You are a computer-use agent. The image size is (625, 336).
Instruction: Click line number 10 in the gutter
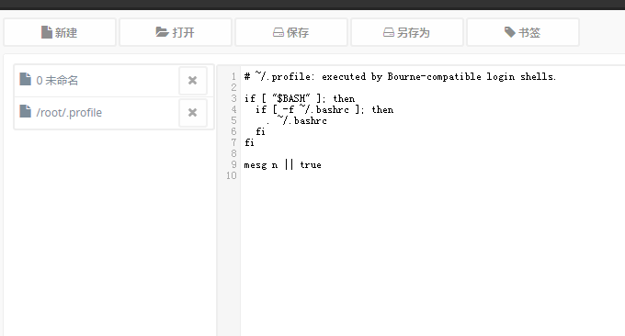[232, 175]
